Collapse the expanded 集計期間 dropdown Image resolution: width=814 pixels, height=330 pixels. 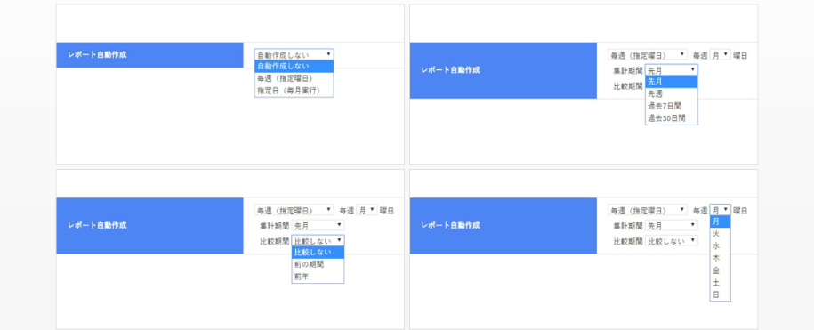[672, 70]
